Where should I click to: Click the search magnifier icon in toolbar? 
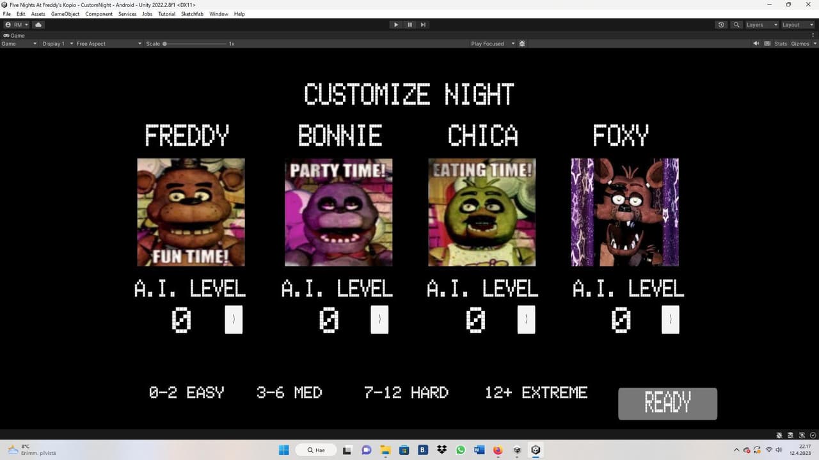(x=736, y=24)
